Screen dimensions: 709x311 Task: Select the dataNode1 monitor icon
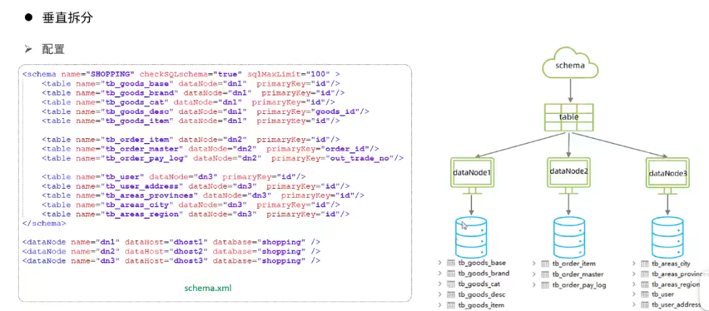pos(472,173)
